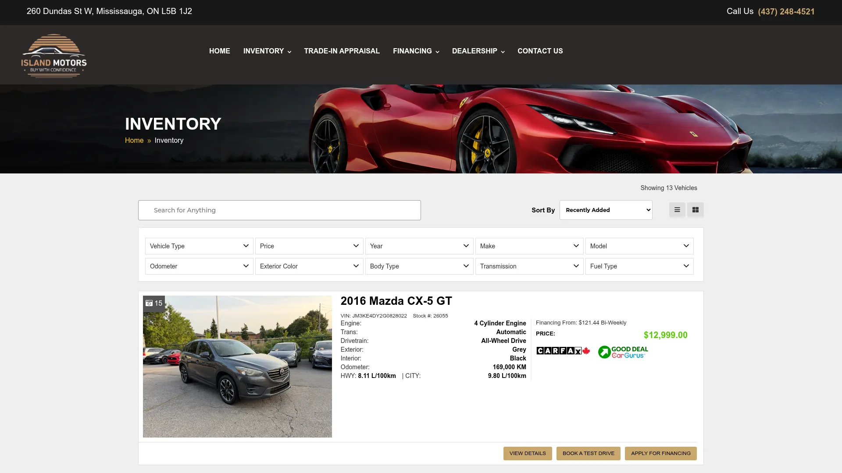Open the Financing navigation menu

(x=416, y=51)
